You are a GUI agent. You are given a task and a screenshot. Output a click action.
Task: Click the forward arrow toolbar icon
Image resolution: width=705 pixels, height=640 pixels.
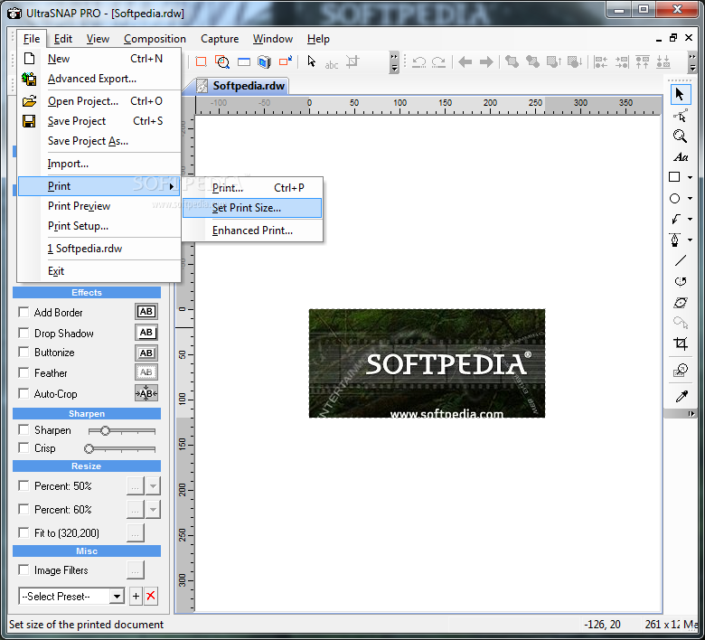point(486,61)
